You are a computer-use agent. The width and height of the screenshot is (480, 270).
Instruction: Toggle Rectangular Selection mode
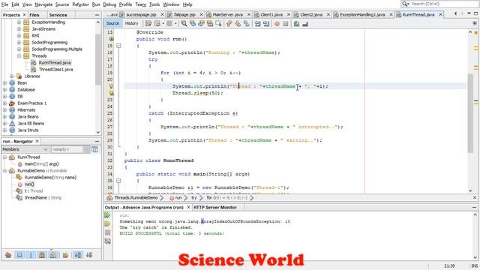218,23
